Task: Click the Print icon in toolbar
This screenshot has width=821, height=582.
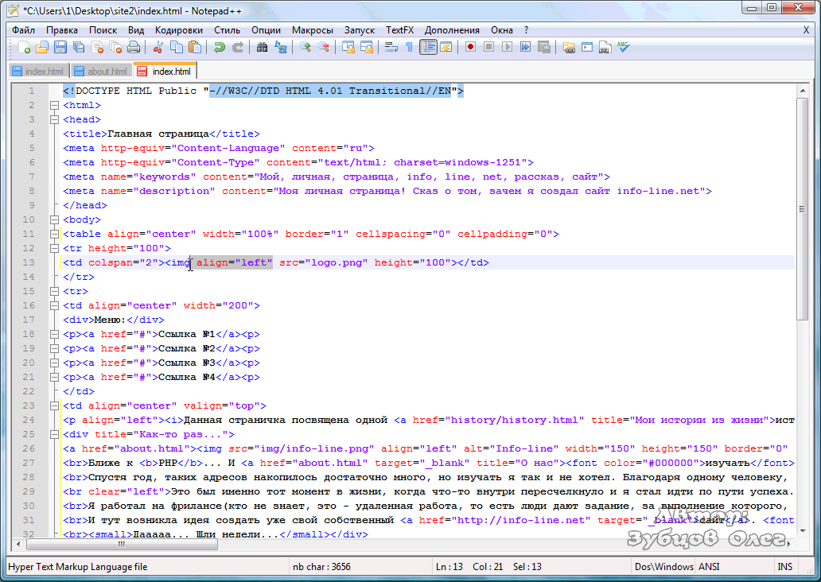Action: click(134, 48)
